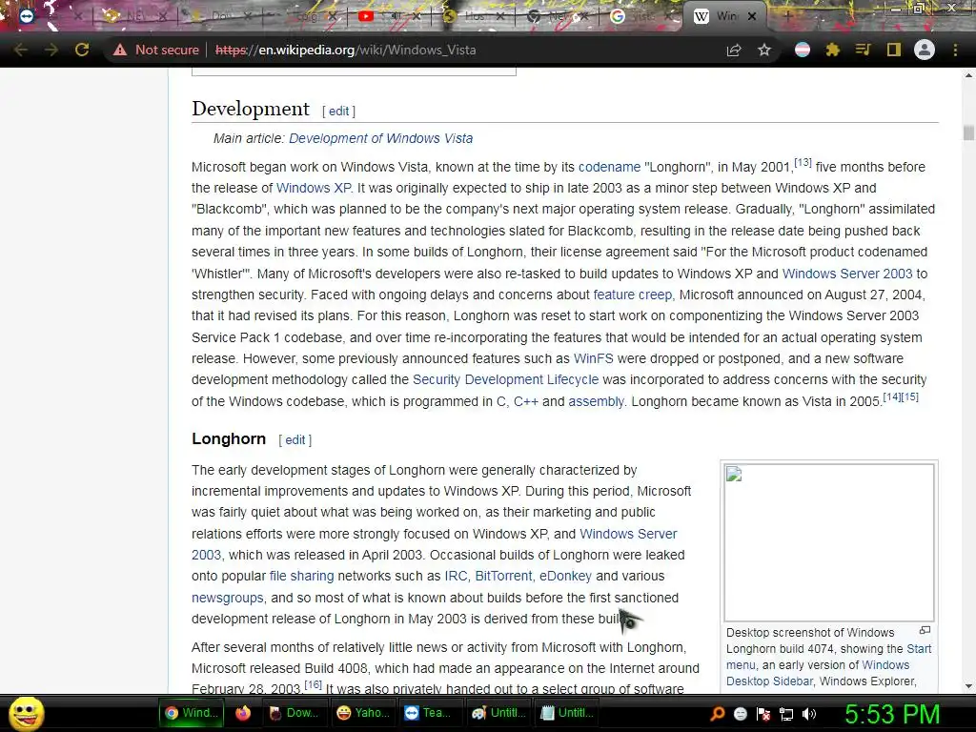Click the Longhorn build 4074 thumbnail

click(828, 542)
